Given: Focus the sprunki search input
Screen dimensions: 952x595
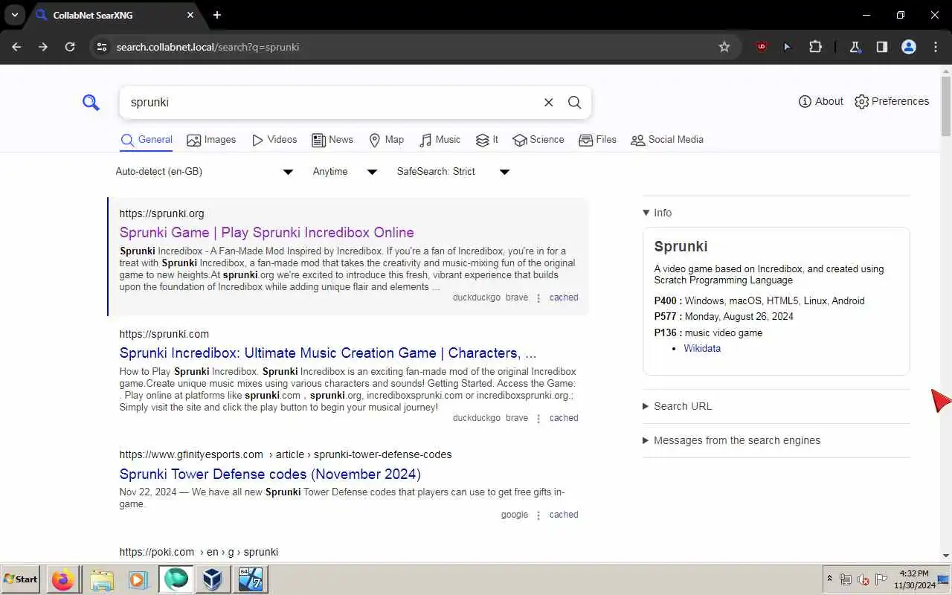Looking at the screenshot, I should point(331,103).
